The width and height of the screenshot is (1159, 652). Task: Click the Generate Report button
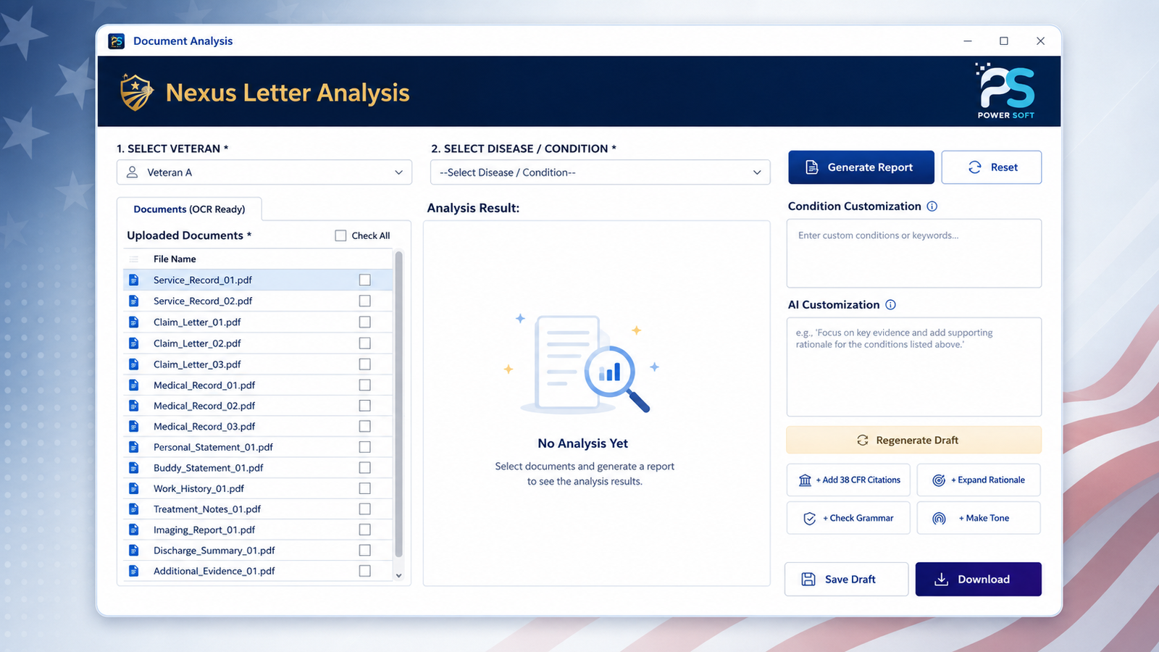point(861,167)
